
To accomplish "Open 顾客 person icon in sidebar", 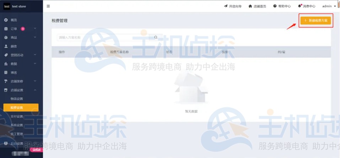I will 6,46.
